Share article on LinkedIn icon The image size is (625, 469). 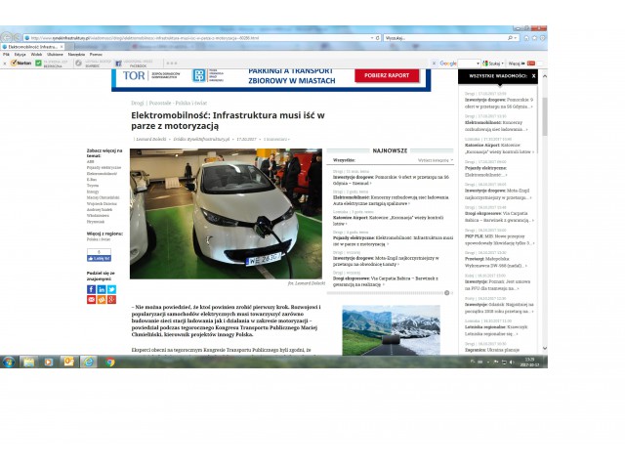click(102, 290)
